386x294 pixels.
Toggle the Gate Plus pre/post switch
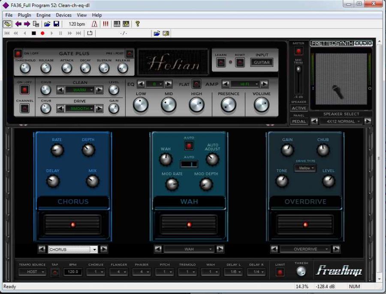pyautogui.click(x=130, y=54)
